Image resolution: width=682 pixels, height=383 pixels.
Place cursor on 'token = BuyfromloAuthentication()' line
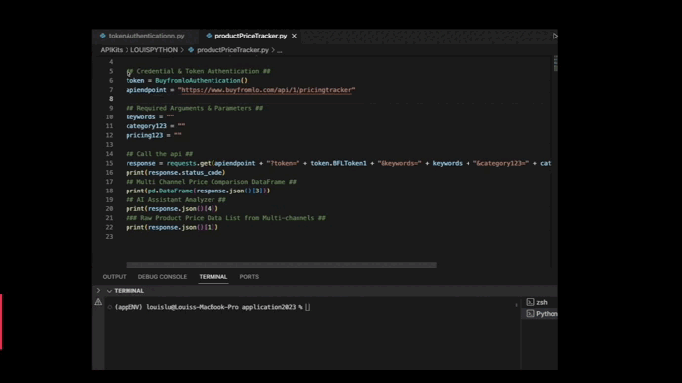pos(187,80)
